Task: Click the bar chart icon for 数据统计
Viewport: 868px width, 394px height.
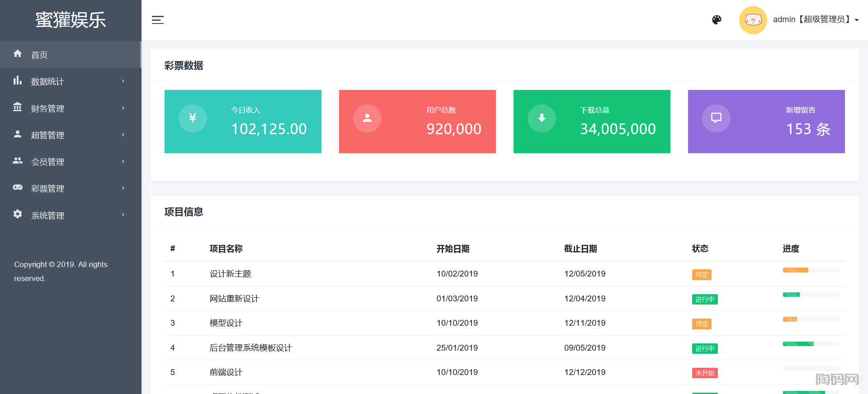Action: (18, 80)
